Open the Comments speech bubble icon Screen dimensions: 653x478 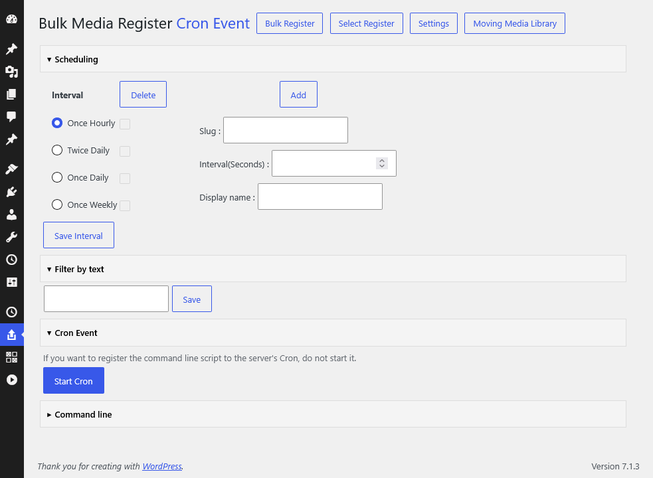pos(12,117)
